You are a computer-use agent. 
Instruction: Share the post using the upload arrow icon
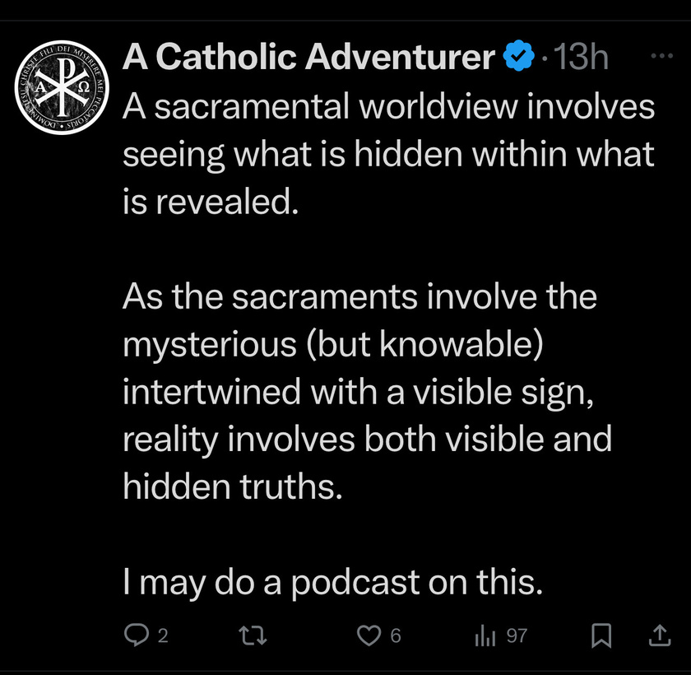(x=660, y=635)
